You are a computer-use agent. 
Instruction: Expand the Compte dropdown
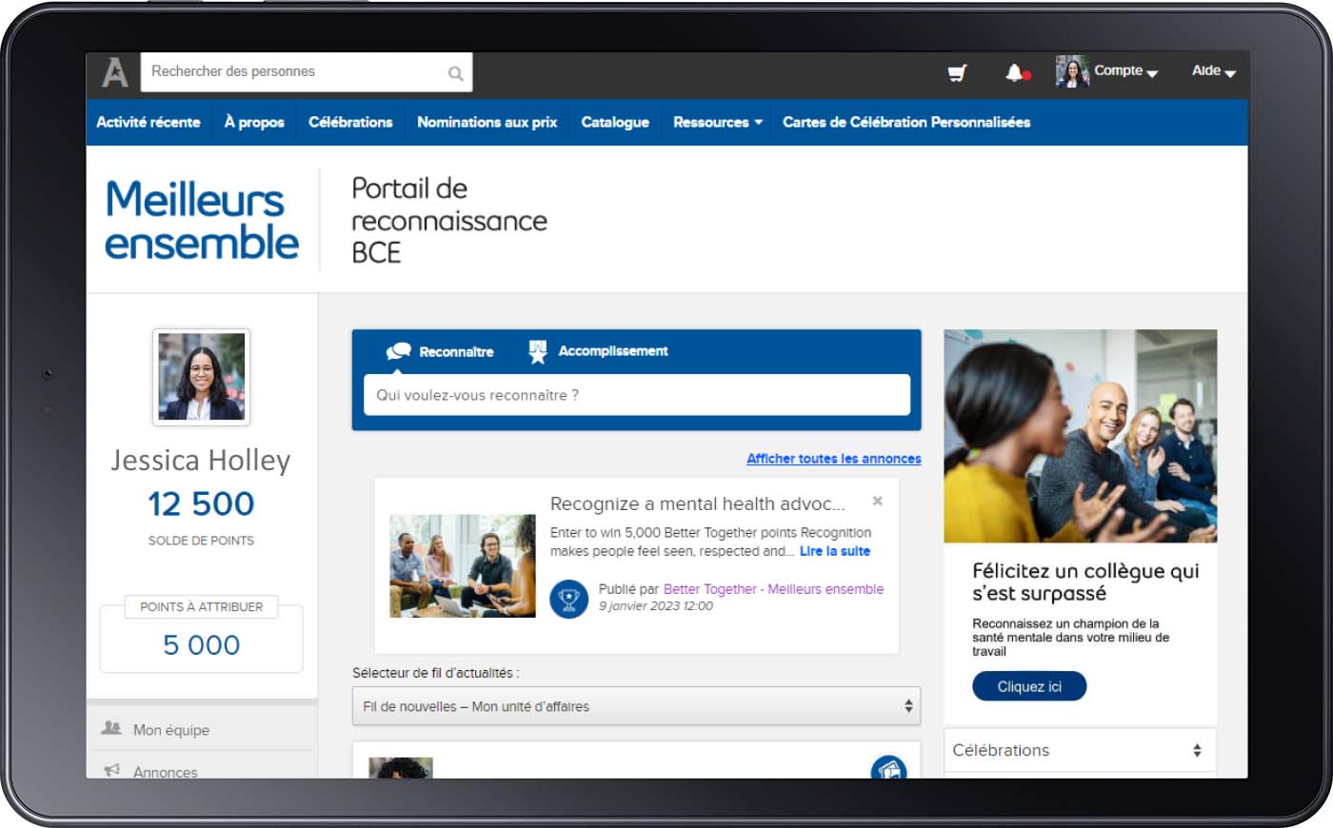pyautogui.click(x=1125, y=71)
